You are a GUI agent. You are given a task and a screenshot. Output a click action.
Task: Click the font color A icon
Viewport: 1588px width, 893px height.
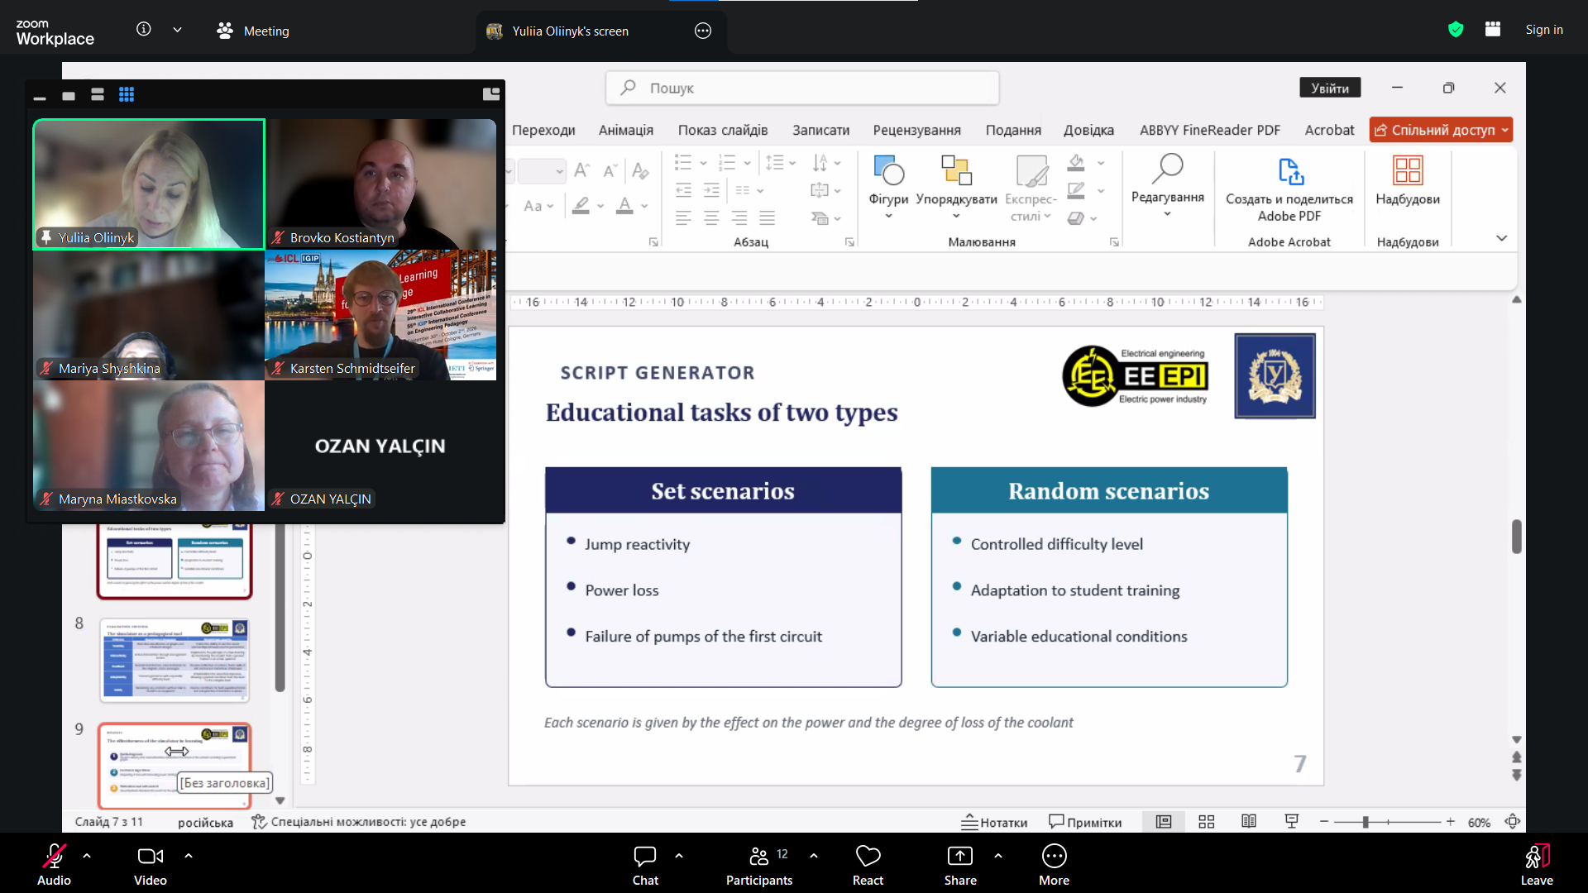tap(624, 206)
